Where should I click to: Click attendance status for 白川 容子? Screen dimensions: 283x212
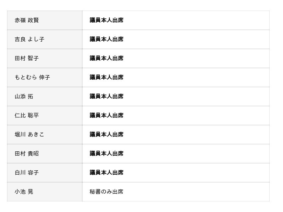click(x=106, y=173)
